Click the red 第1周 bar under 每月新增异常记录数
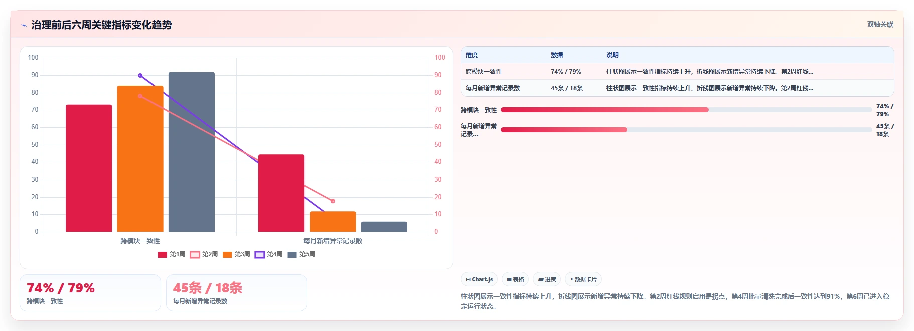The height and width of the screenshot is (331, 914). [281, 193]
